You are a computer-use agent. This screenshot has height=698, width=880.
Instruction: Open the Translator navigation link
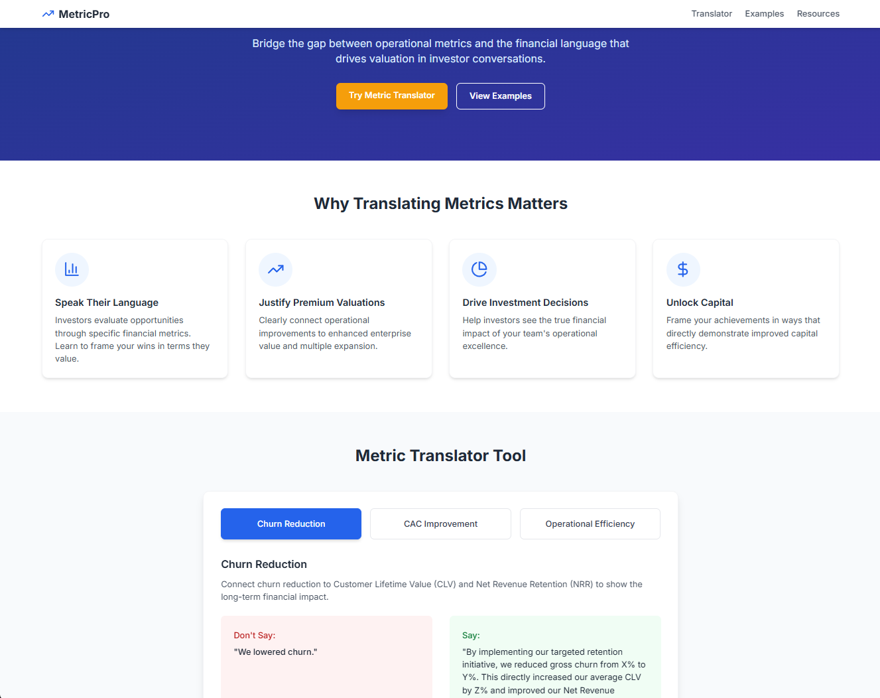712,13
